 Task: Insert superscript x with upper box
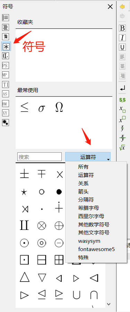click(122, 119)
